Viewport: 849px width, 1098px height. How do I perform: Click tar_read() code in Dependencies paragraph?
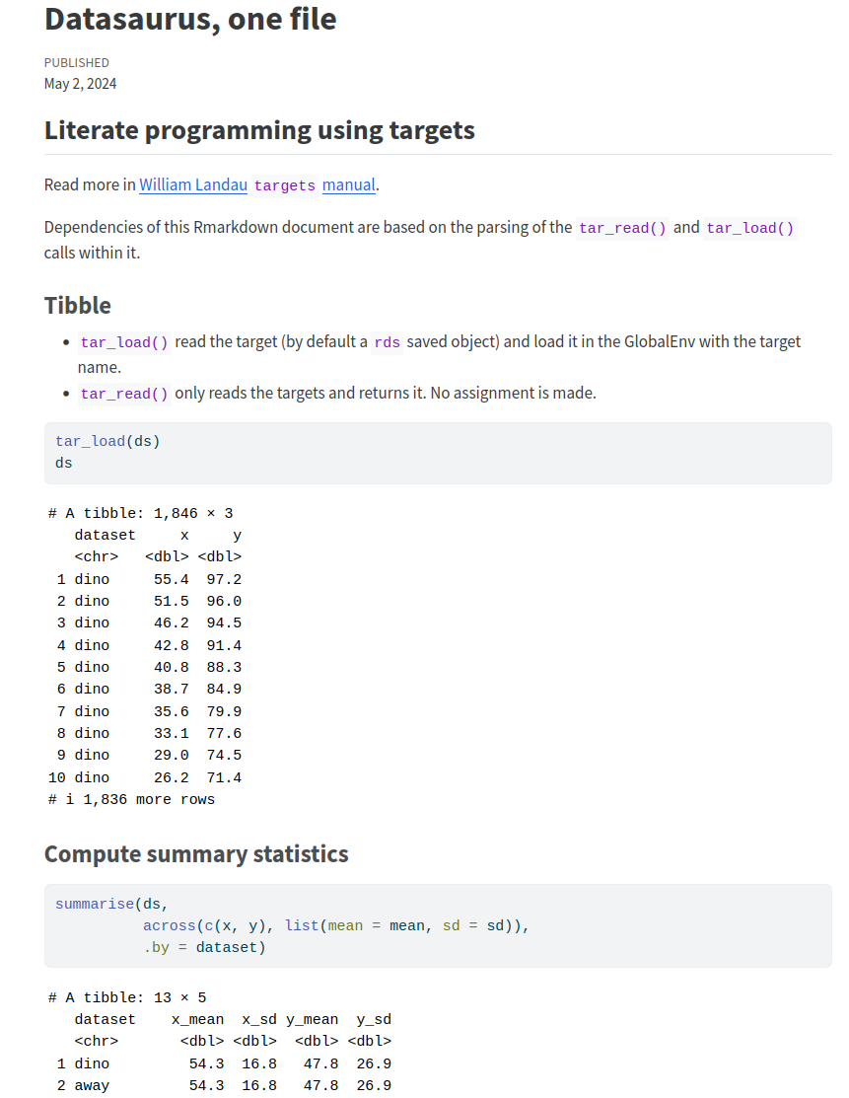[x=623, y=228]
